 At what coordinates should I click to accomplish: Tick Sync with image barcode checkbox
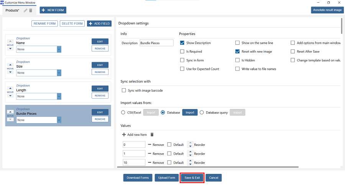[x=124, y=91]
